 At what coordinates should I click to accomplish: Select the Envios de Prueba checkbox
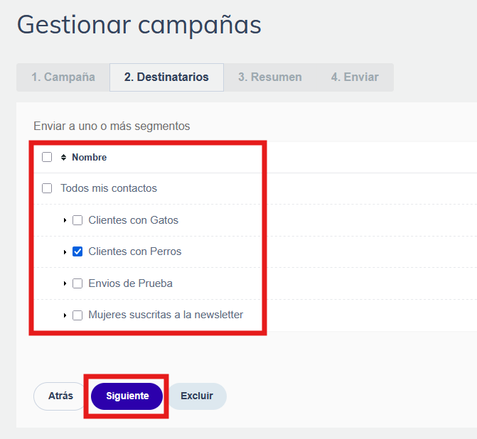(77, 283)
